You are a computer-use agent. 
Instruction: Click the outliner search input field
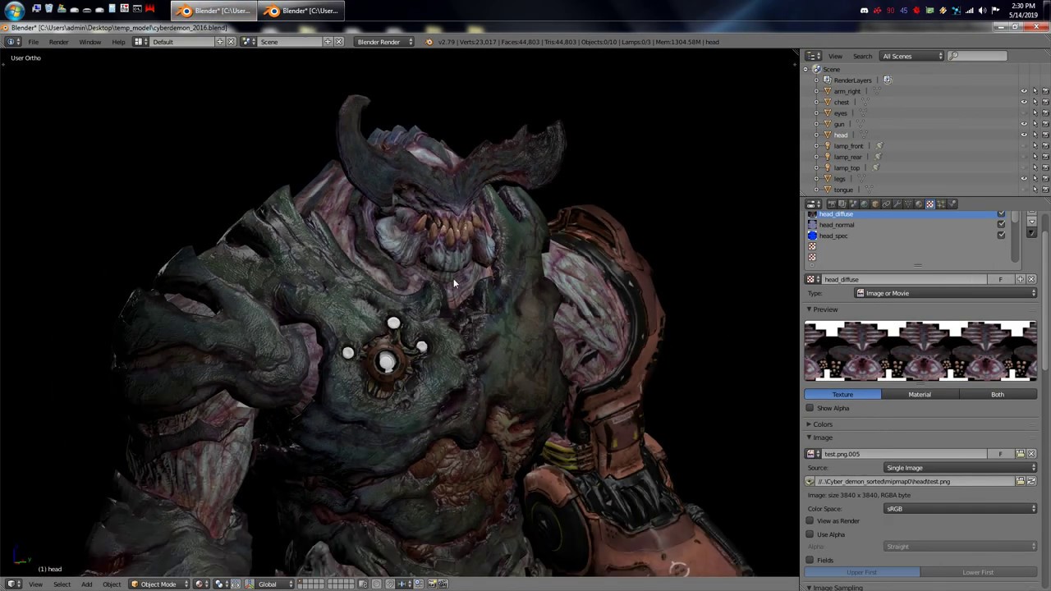pos(977,56)
